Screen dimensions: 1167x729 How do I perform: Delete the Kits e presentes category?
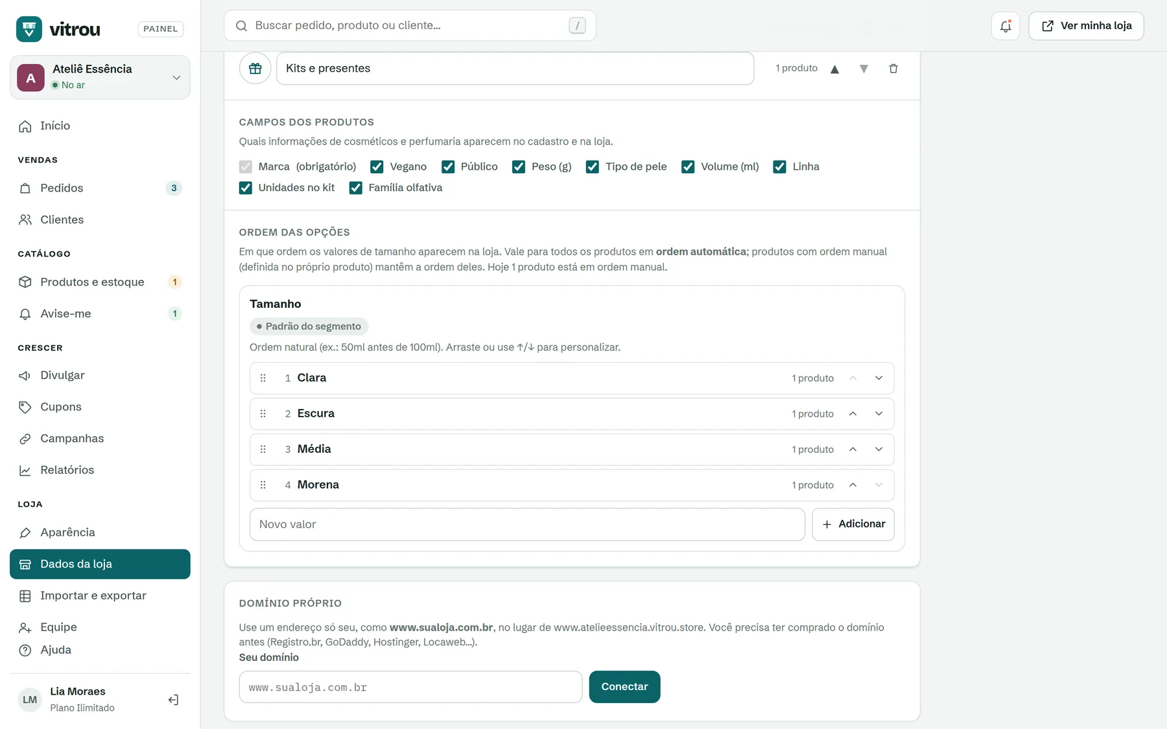pyautogui.click(x=893, y=69)
